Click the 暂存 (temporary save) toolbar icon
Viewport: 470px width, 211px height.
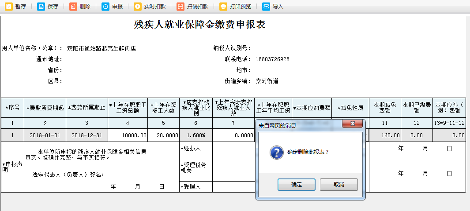9,7
